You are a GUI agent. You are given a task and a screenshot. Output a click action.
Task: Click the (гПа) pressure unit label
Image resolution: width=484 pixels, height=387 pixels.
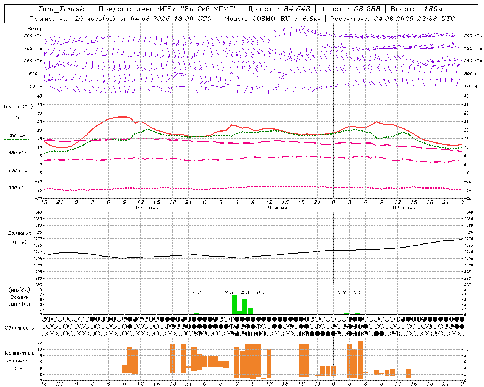pyautogui.click(x=20, y=242)
